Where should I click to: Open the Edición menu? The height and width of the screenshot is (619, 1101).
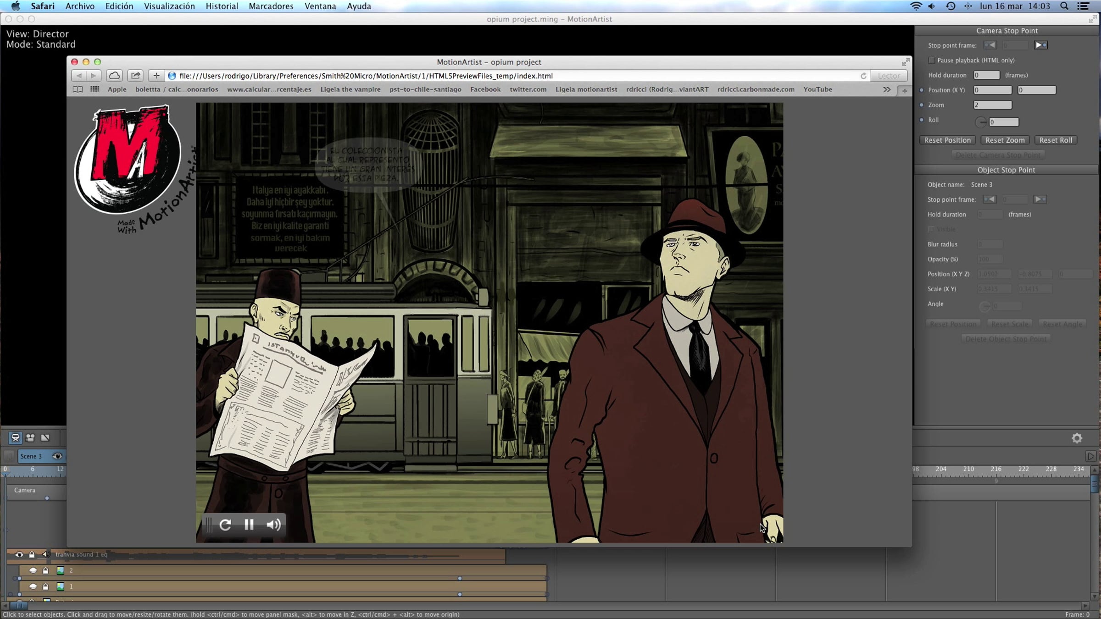[x=119, y=6]
